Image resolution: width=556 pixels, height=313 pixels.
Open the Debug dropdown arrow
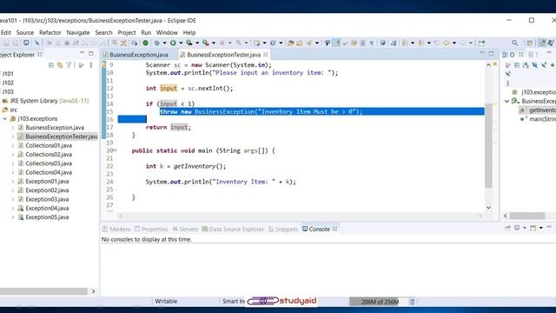164,43
